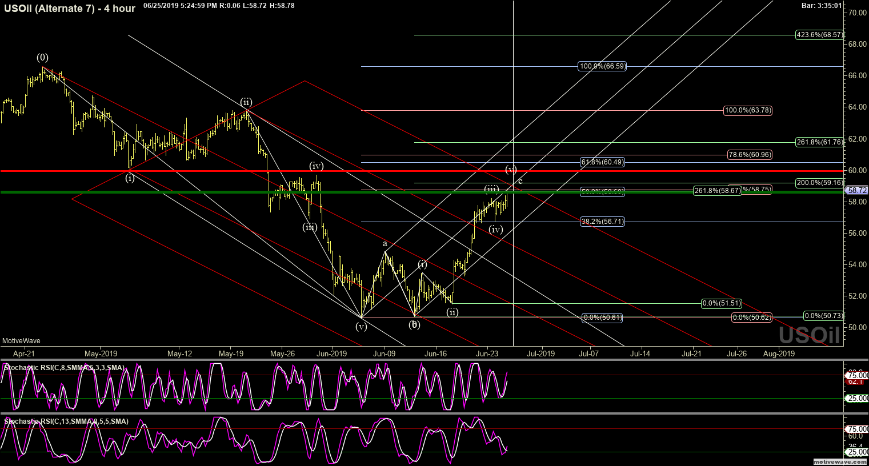Screen dimensions: 869x466
Task: Click the MotiveWave label above the date axis
Action: tap(21, 341)
